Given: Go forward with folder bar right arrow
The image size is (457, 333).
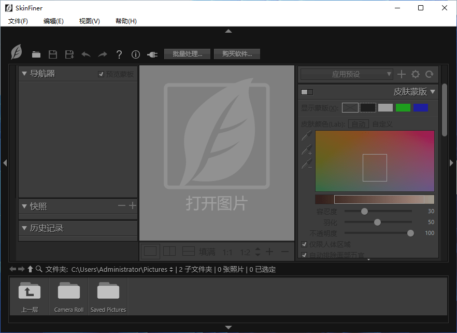Looking at the screenshot, I should point(21,269).
